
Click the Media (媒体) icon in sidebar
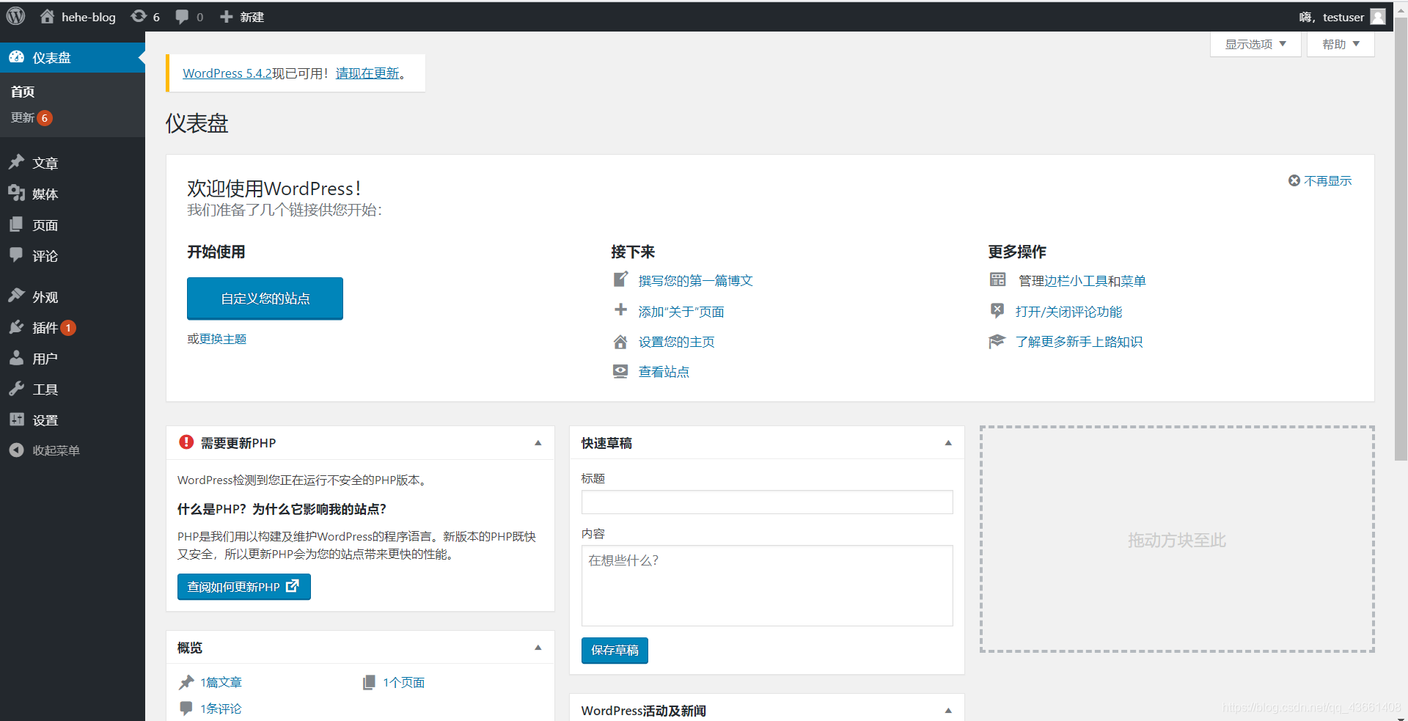[x=16, y=194]
